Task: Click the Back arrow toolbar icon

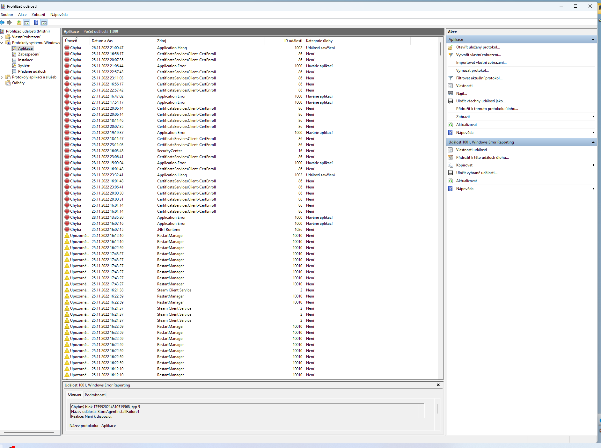Action: coord(3,23)
